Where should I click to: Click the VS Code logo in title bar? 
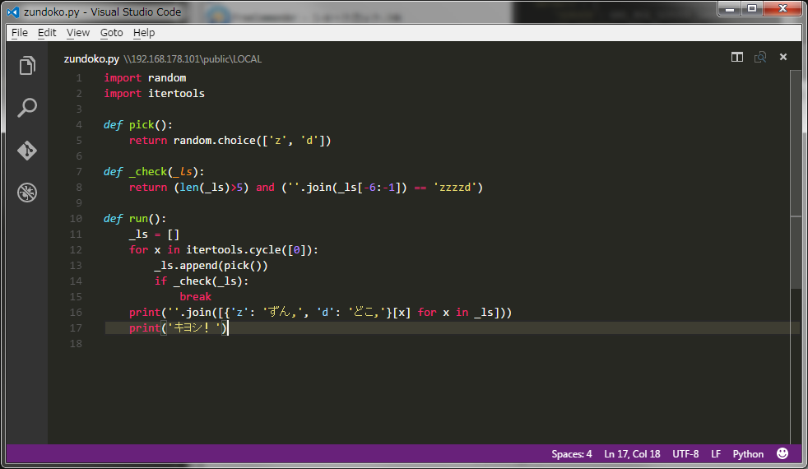13,12
